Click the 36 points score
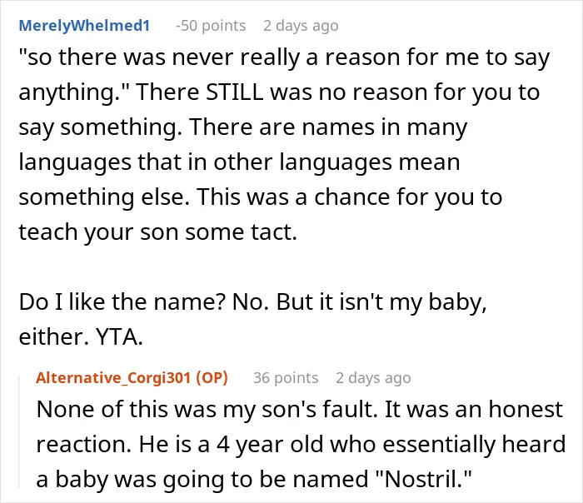This screenshot has width=583, height=503. pos(286,378)
